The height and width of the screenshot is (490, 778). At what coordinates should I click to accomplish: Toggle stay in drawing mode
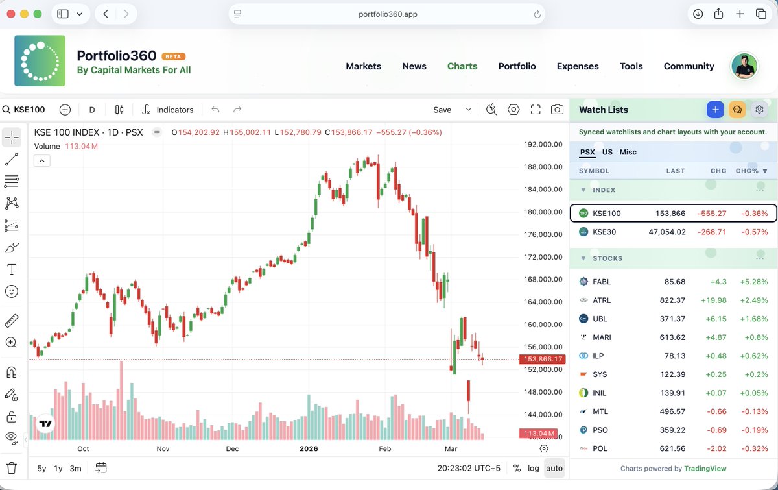point(12,394)
